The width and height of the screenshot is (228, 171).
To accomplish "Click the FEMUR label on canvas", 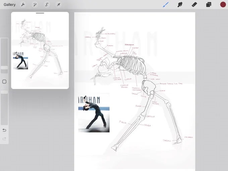I will [138, 106].
